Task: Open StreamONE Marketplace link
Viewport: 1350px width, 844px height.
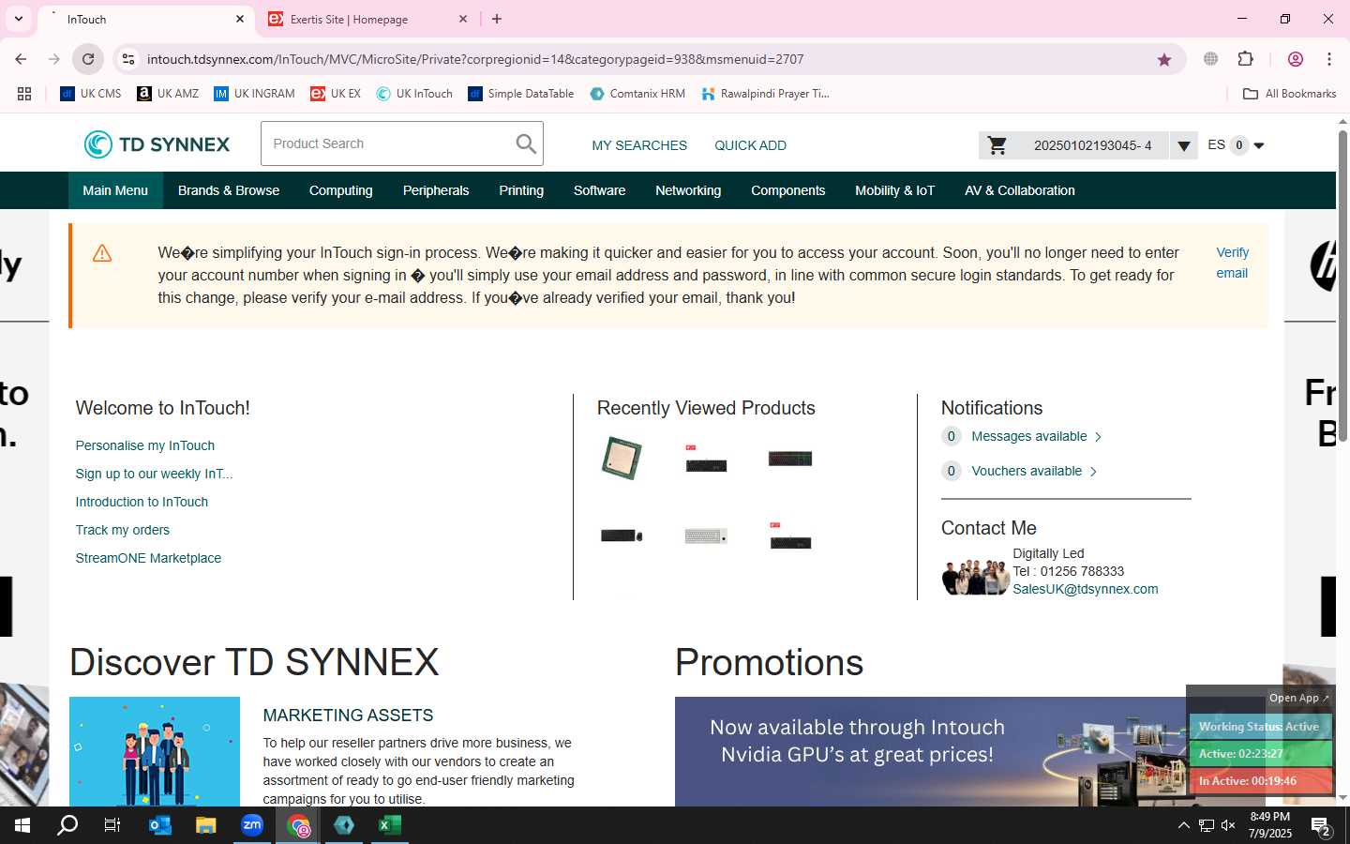Action: pyautogui.click(x=148, y=558)
